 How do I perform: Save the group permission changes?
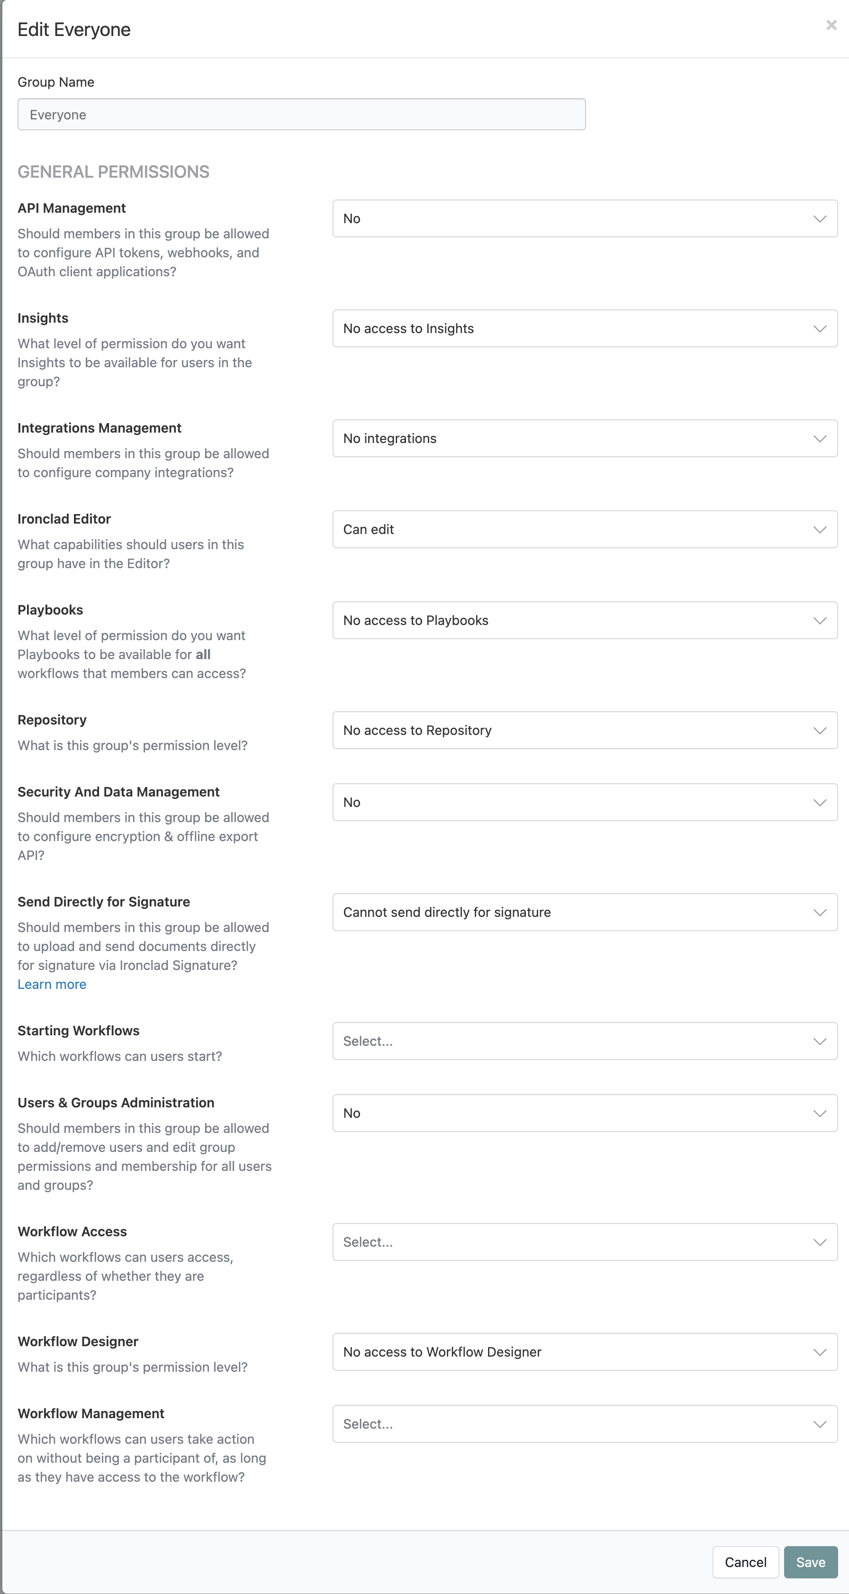click(x=811, y=1562)
